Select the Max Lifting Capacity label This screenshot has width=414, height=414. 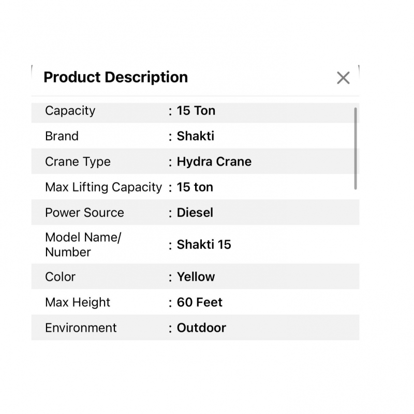[103, 187]
